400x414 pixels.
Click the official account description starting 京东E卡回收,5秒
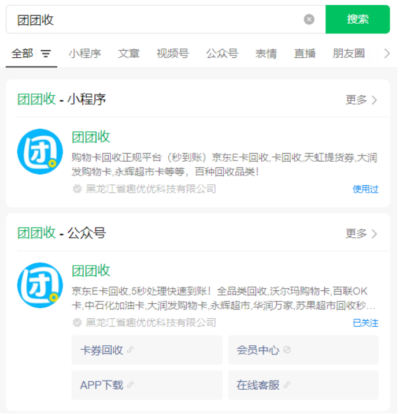pos(223,298)
